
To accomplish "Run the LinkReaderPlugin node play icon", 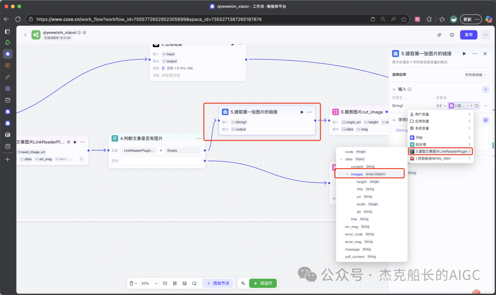I will pyautogui.click(x=75, y=142).
